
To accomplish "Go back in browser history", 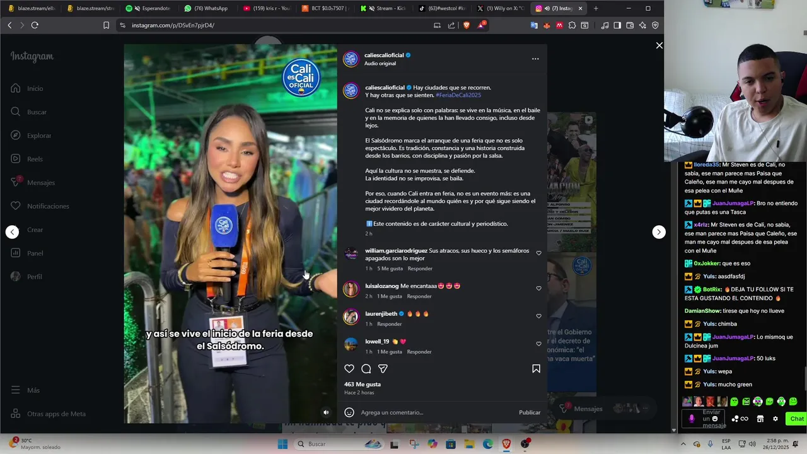I will [9, 25].
